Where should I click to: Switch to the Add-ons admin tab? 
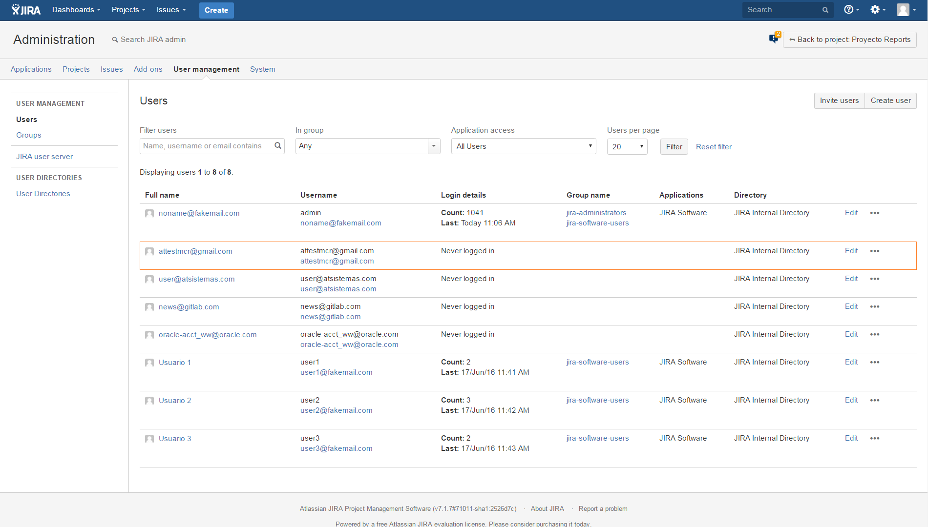148,69
